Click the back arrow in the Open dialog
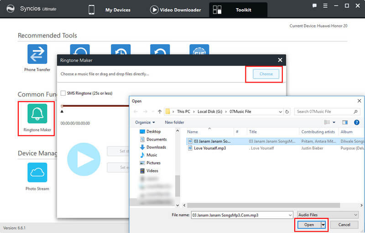This screenshot has width=365, height=233. click(x=136, y=112)
